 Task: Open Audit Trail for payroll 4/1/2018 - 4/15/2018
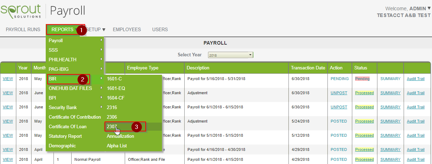pos(416,159)
